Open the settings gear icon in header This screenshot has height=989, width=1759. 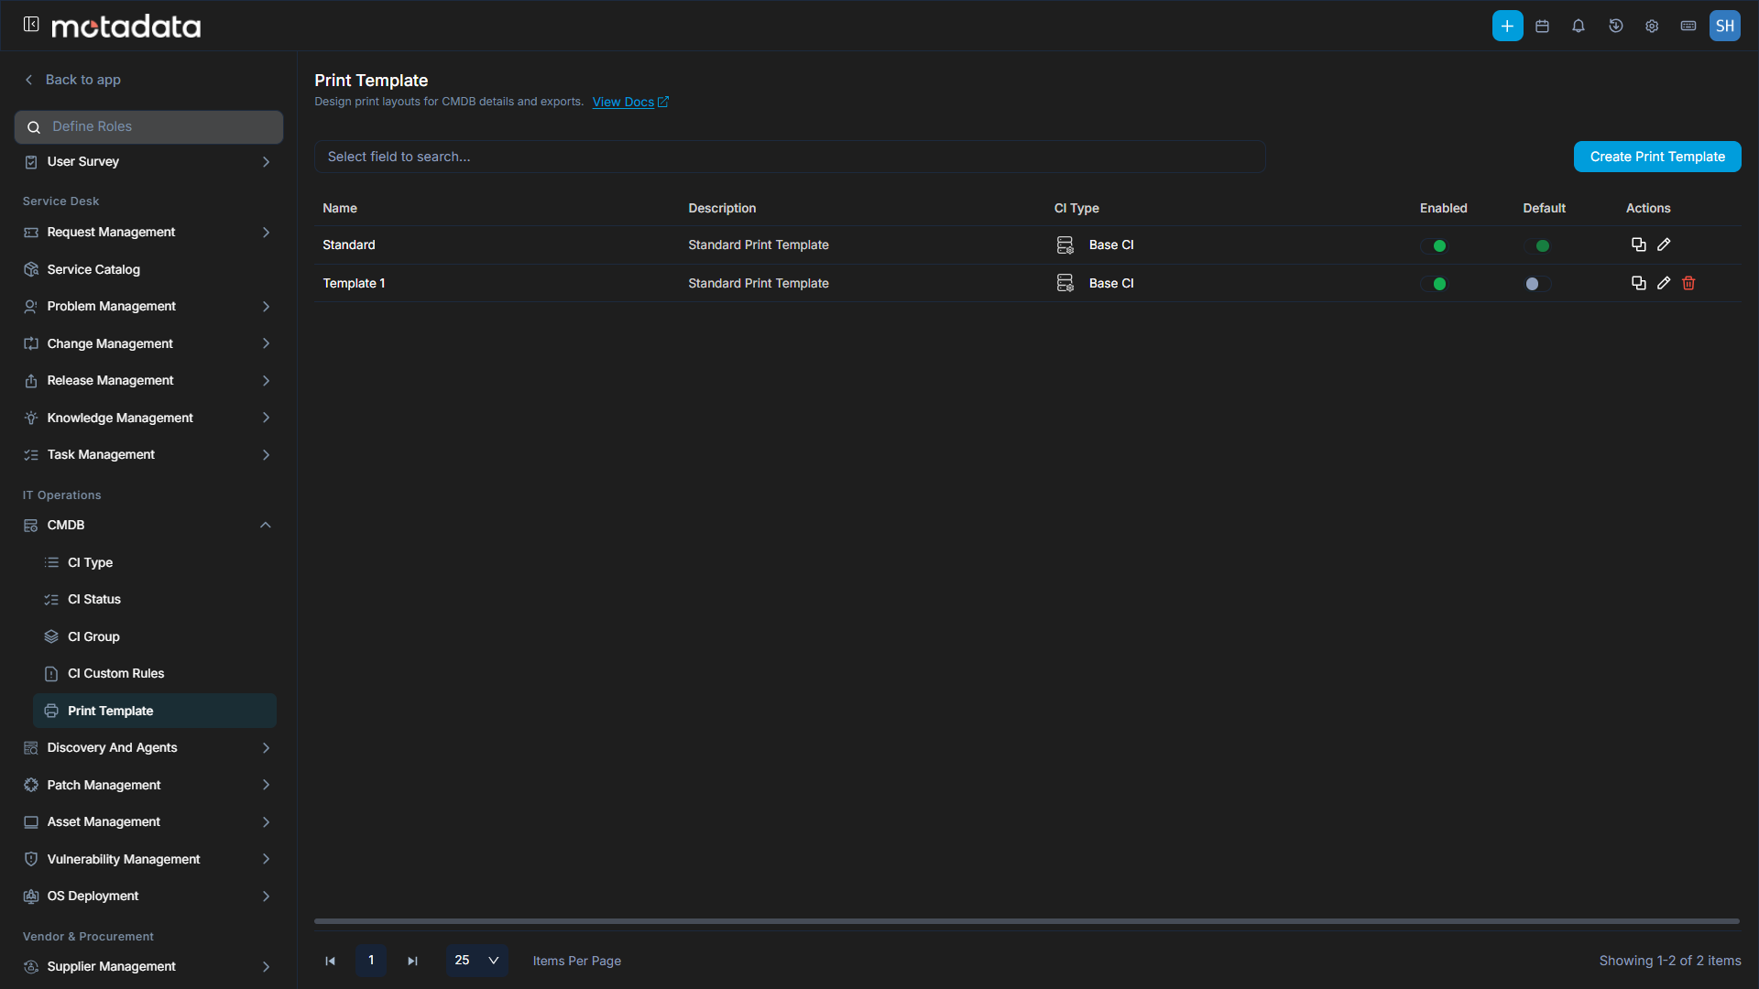(x=1652, y=26)
